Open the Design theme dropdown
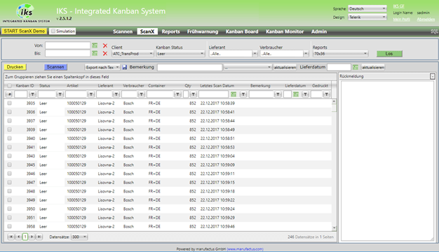439x252 pixels. 367,17
